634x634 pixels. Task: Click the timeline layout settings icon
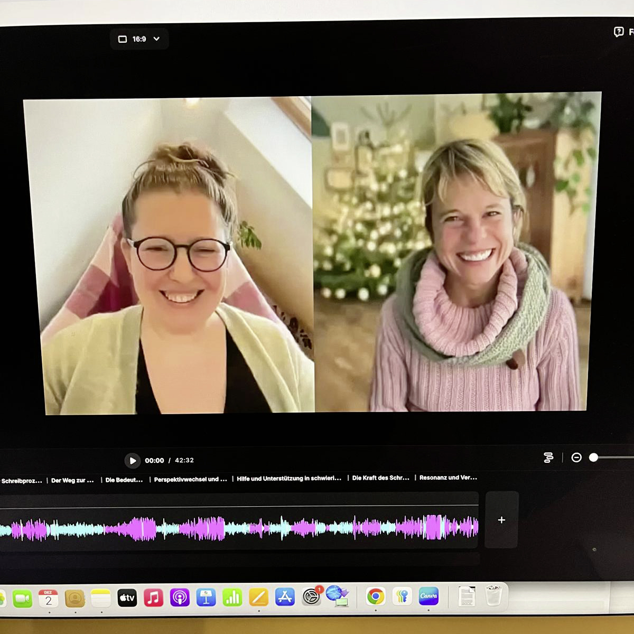click(x=548, y=458)
